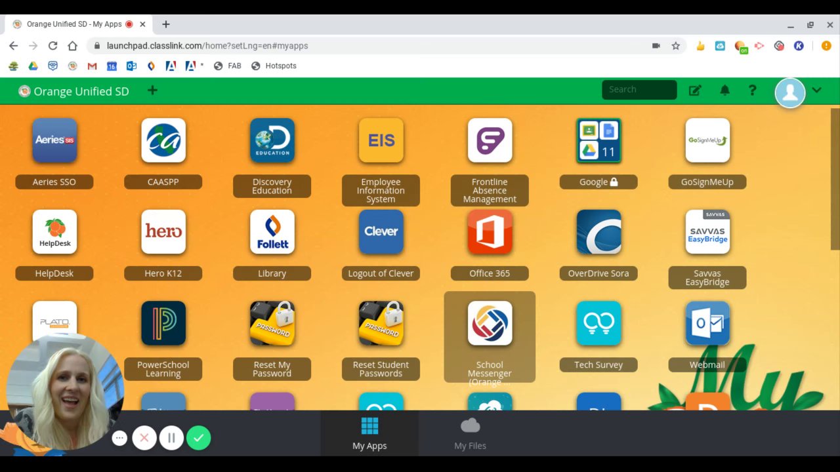Launch the Webmail Outlook app icon
This screenshot has width=840, height=472.
click(x=707, y=323)
